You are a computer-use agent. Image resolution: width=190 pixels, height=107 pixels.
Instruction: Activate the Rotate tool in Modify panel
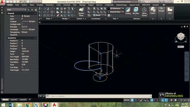[65, 12]
